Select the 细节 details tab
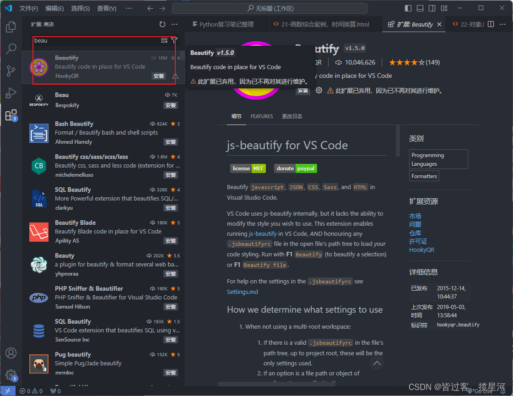513x396 pixels. pos(236,116)
